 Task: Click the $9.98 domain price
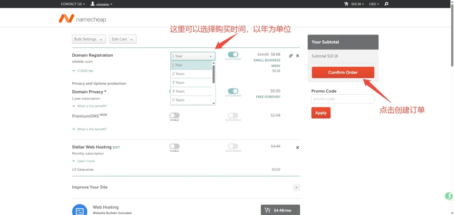tap(275, 54)
